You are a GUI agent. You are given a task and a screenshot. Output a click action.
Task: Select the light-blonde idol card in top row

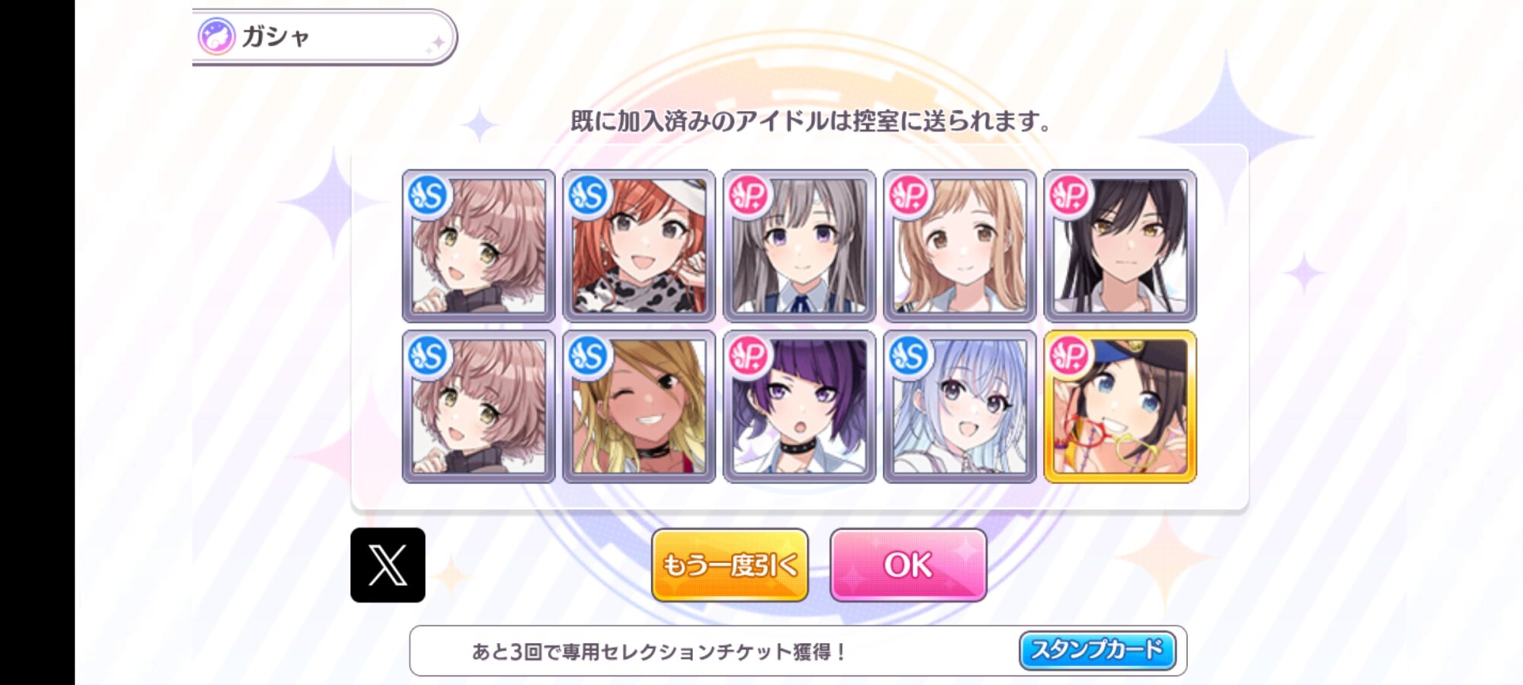959,246
